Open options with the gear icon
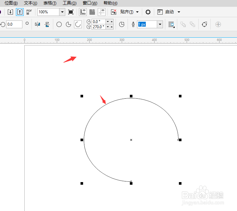Viewport: 237px width, 211px height. [x=148, y=12]
